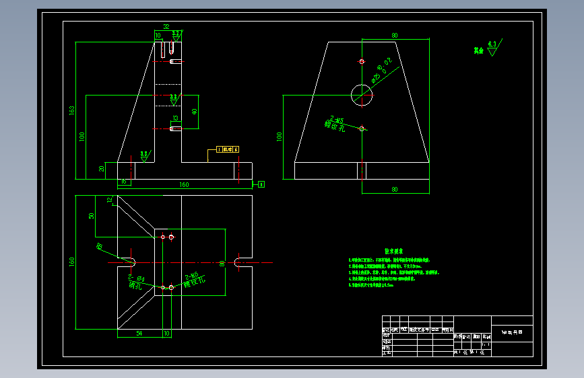Select the 32 width dimension at top

click(x=166, y=27)
